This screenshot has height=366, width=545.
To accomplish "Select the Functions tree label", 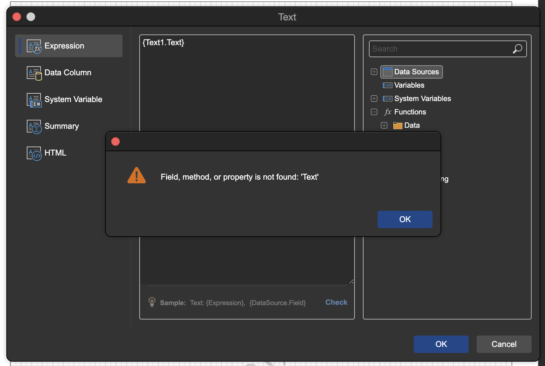I will [x=410, y=112].
